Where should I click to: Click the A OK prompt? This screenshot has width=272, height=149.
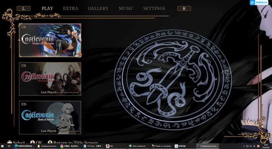pyautogui.click(x=36, y=142)
